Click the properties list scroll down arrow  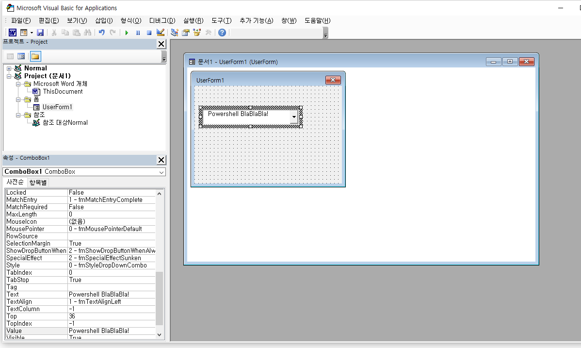click(160, 334)
